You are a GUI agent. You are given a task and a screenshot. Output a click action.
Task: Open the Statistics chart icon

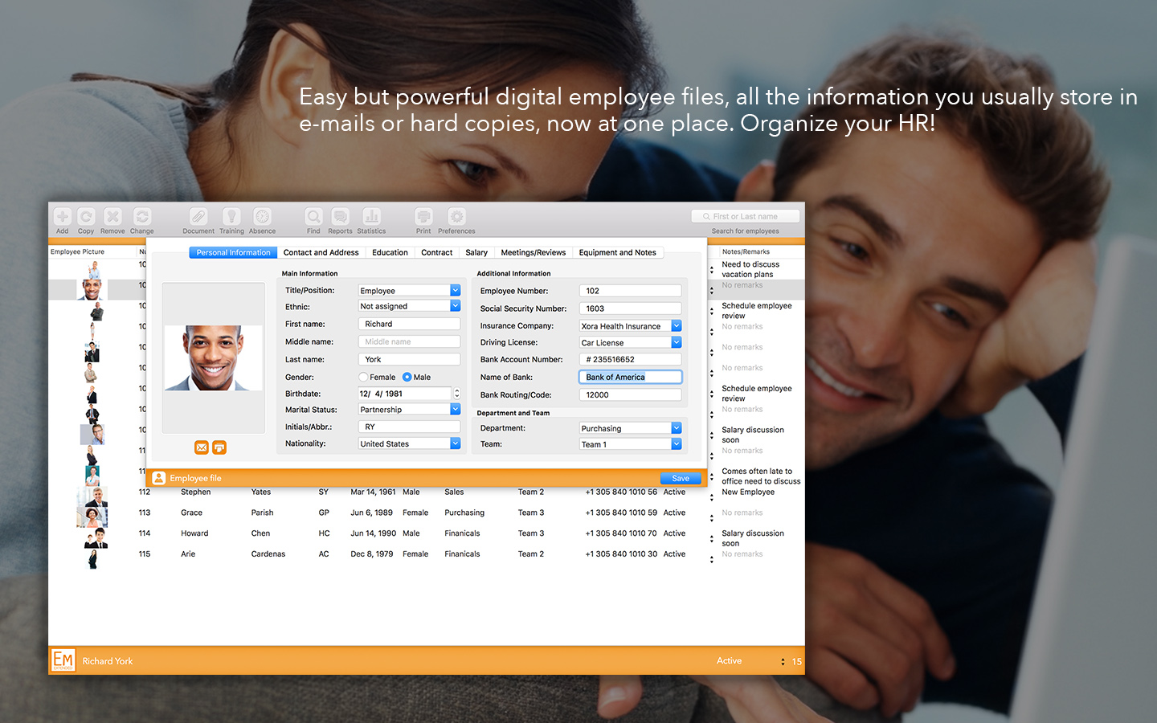pyautogui.click(x=371, y=217)
